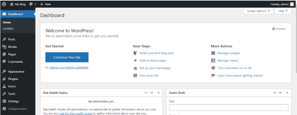The height and width of the screenshot is (115, 297).
Task: Move Site Health Status panel up
Action: 146,93
